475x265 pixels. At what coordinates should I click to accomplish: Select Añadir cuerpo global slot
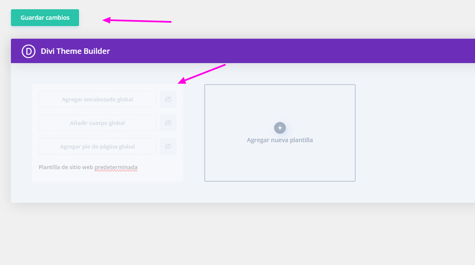coord(98,123)
